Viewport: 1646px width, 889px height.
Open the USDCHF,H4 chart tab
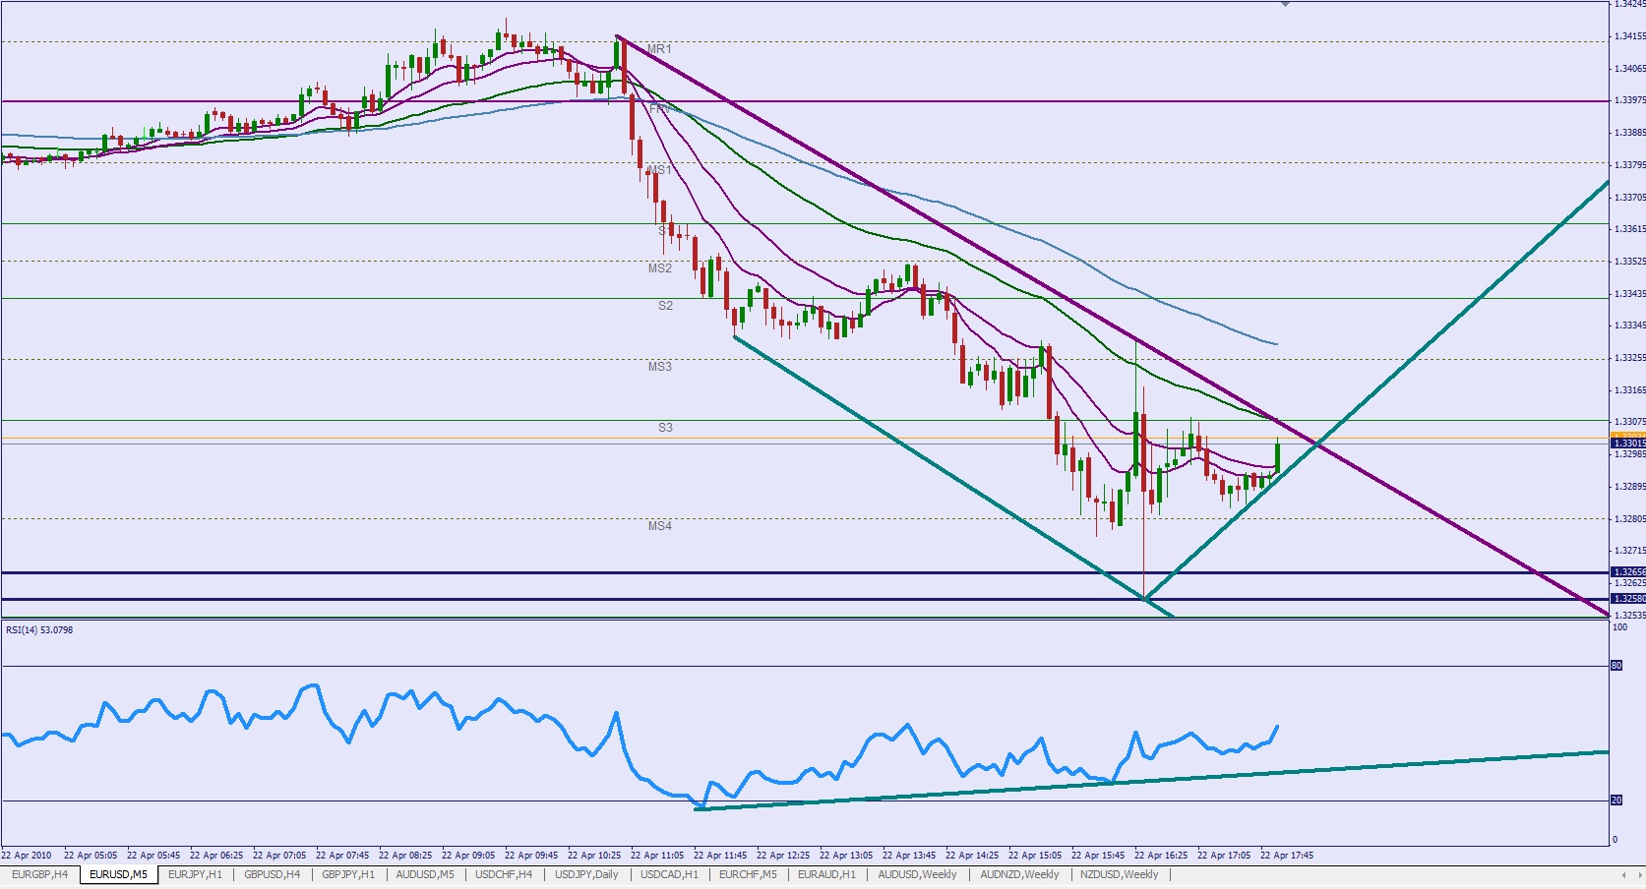click(x=504, y=874)
